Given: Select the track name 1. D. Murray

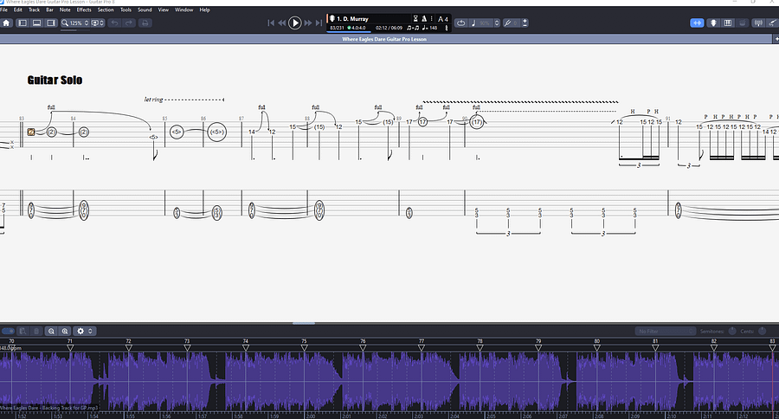Looking at the screenshot, I should click(352, 19).
